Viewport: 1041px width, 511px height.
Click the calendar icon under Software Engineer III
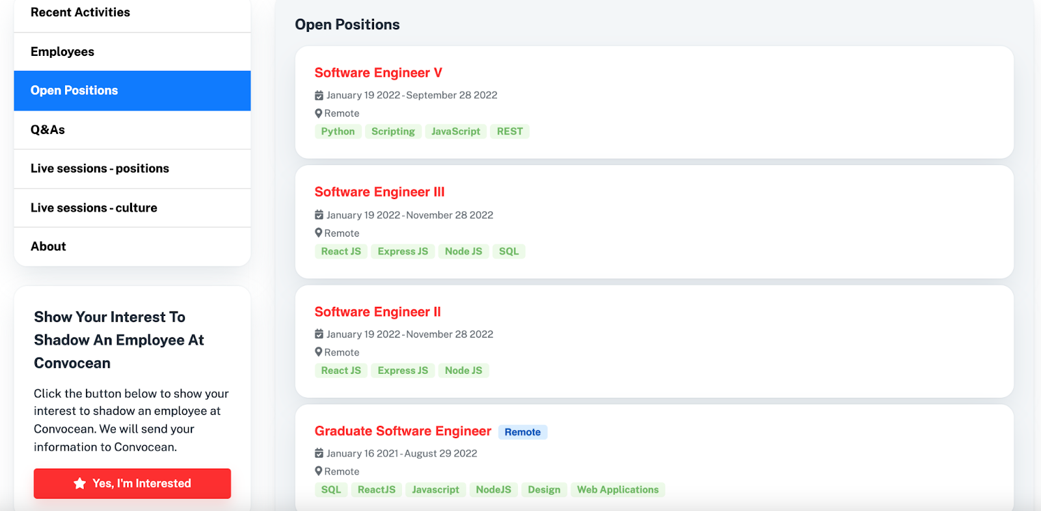319,215
